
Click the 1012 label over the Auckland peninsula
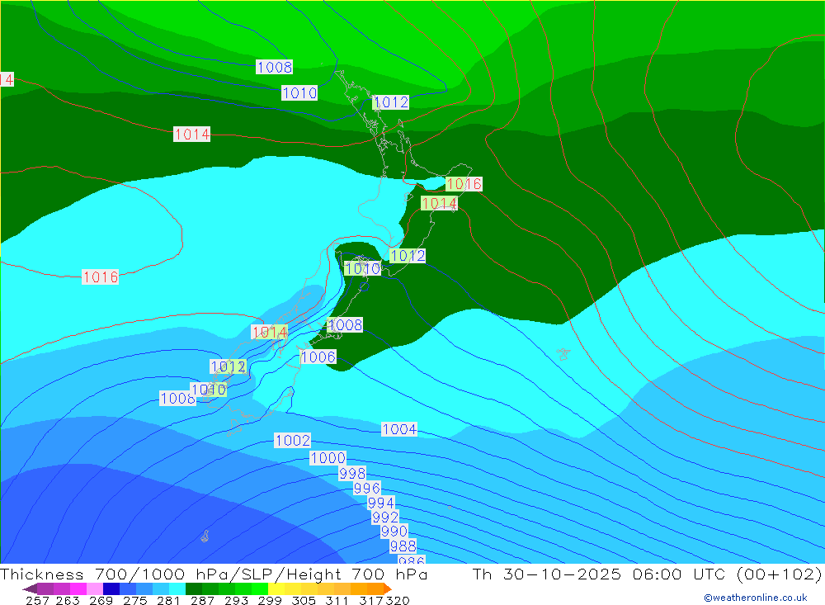[x=391, y=102]
